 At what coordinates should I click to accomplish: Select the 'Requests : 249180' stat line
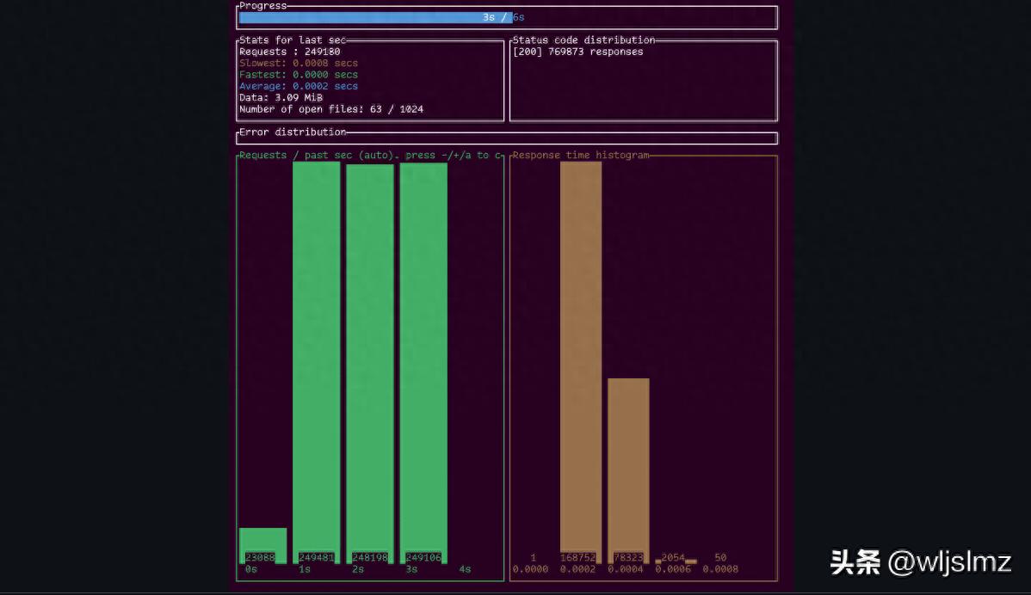(290, 52)
